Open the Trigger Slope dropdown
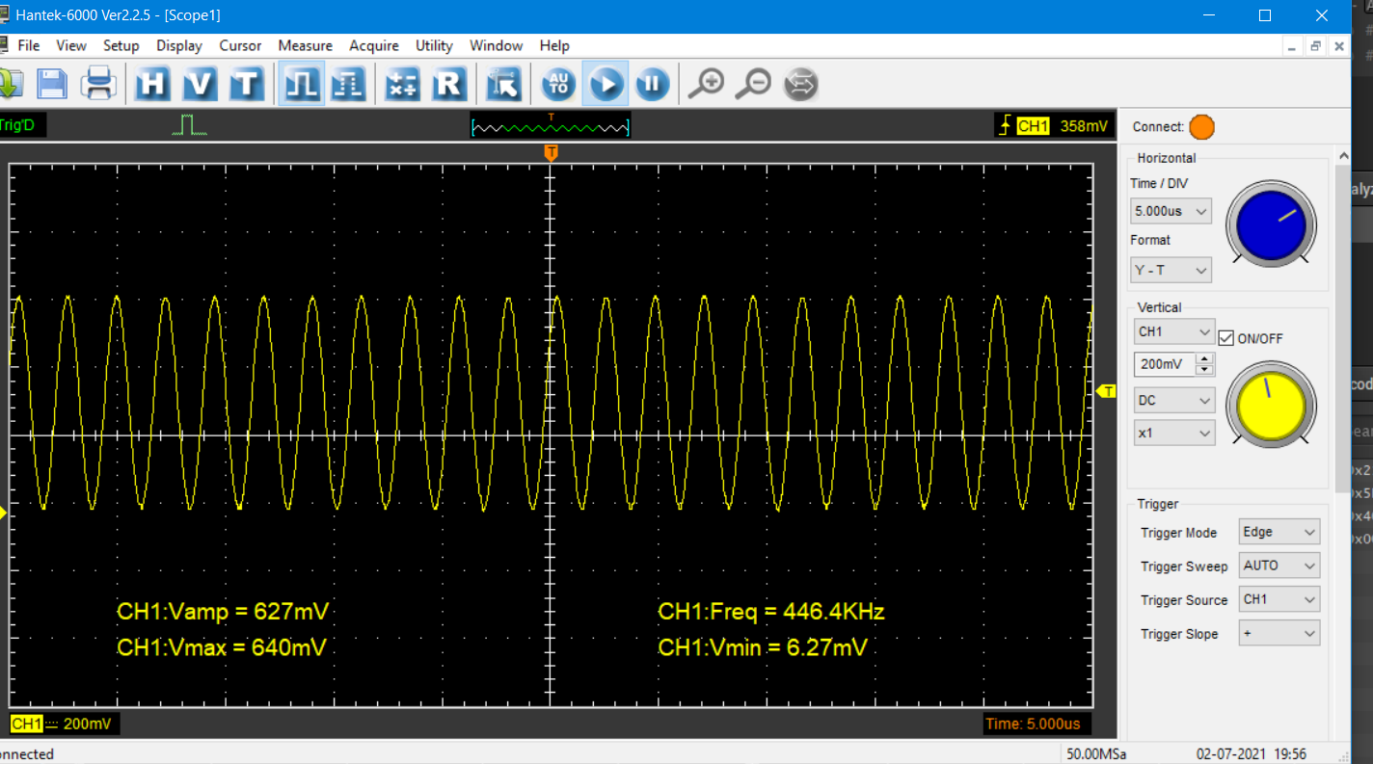The width and height of the screenshot is (1373, 764). tap(1279, 634)
